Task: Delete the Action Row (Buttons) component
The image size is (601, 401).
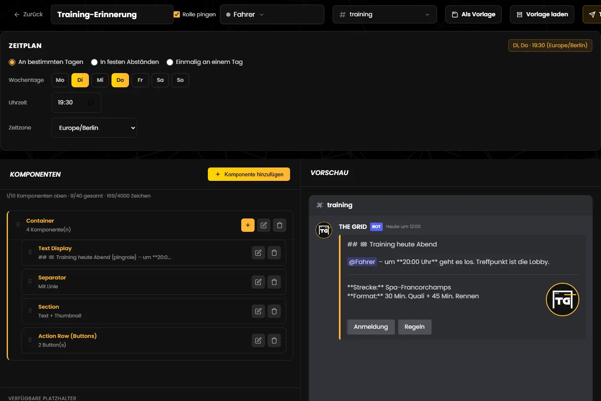Action: point(274,340)
